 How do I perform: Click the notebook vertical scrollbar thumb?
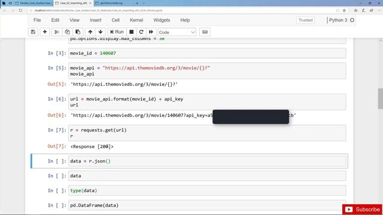point(381,99)
